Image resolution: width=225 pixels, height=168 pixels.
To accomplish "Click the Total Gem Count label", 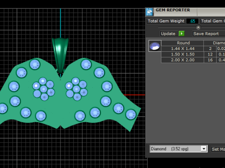I will (213, 21).
